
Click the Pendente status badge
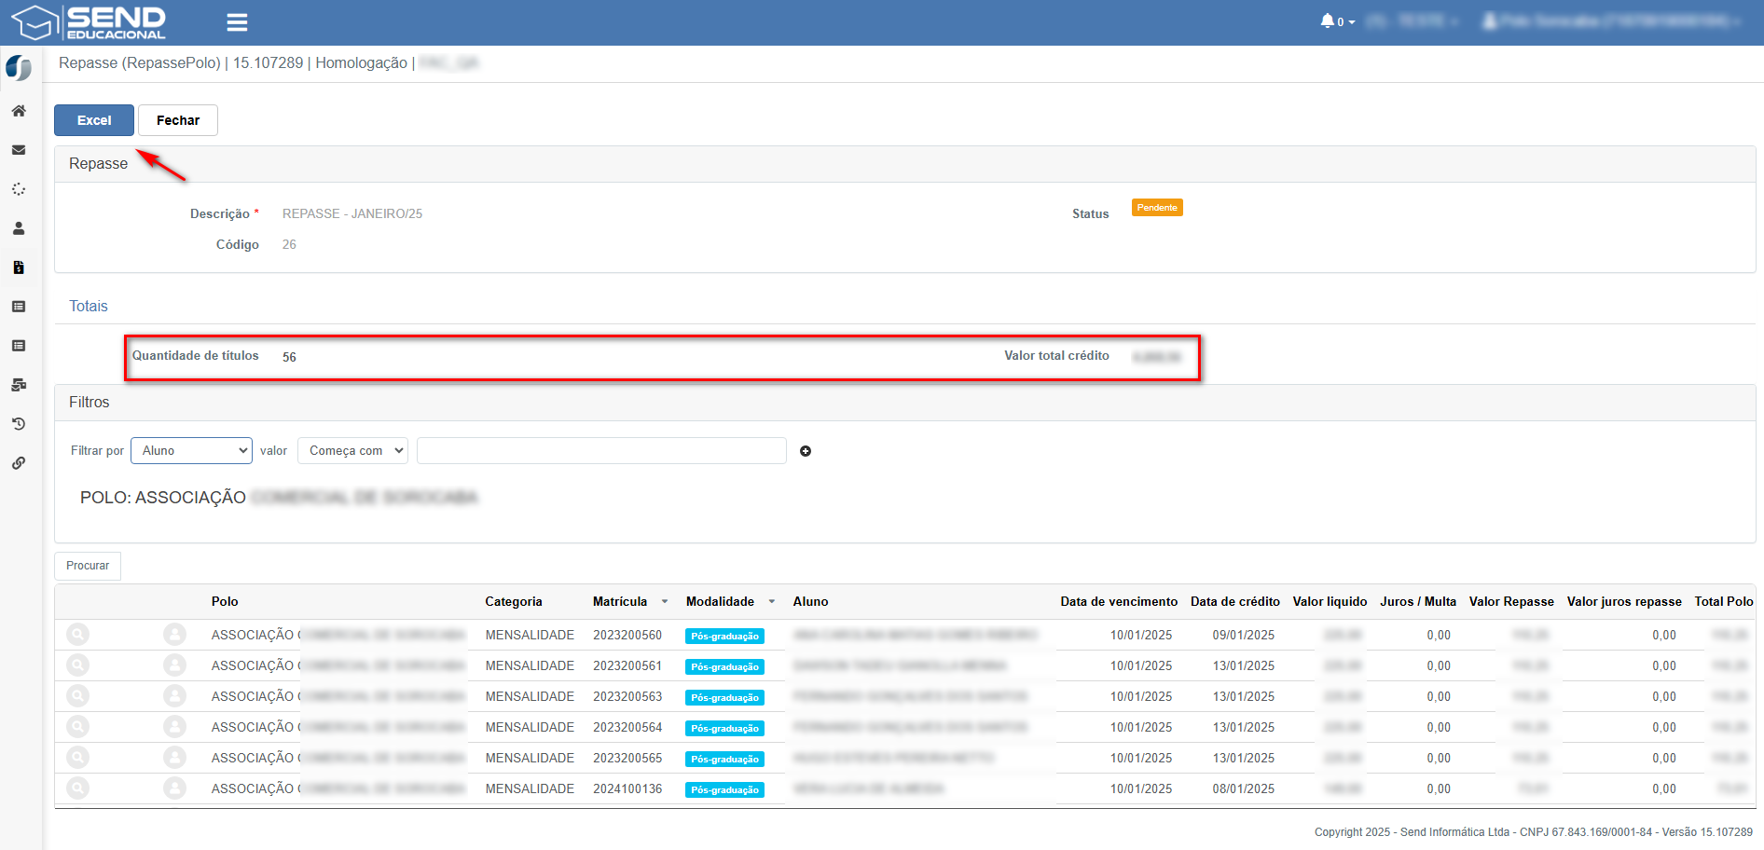coord(1157,208)
